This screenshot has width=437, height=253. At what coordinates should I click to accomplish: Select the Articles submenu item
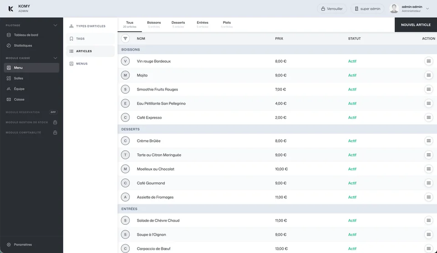coord(90,51)
